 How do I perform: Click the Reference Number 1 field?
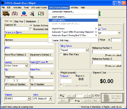point(107,52)
